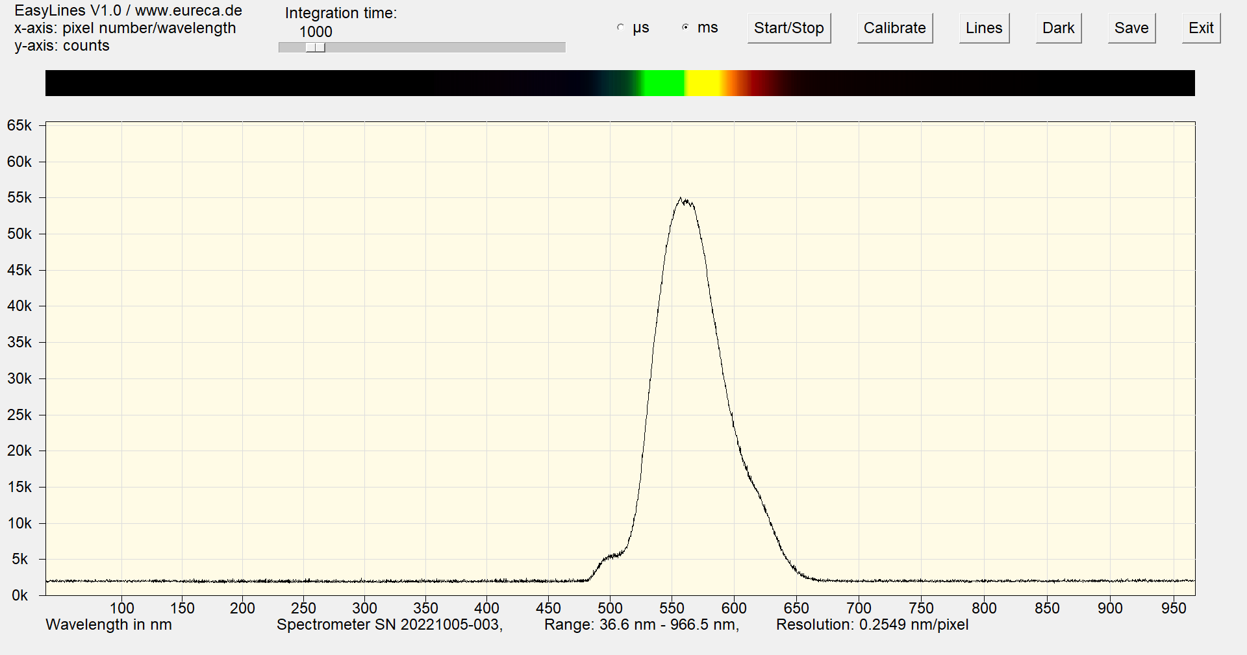Click the 950 tick label on the x-axis
Image resolution: width=1247 pixels, height=655 pixels.
pyautogui.click(x=1174, y=608)
